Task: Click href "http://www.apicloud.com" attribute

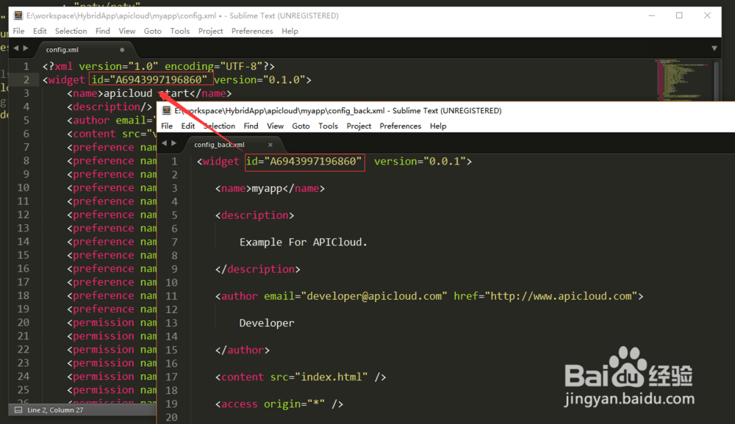Action: pos(545,296)
